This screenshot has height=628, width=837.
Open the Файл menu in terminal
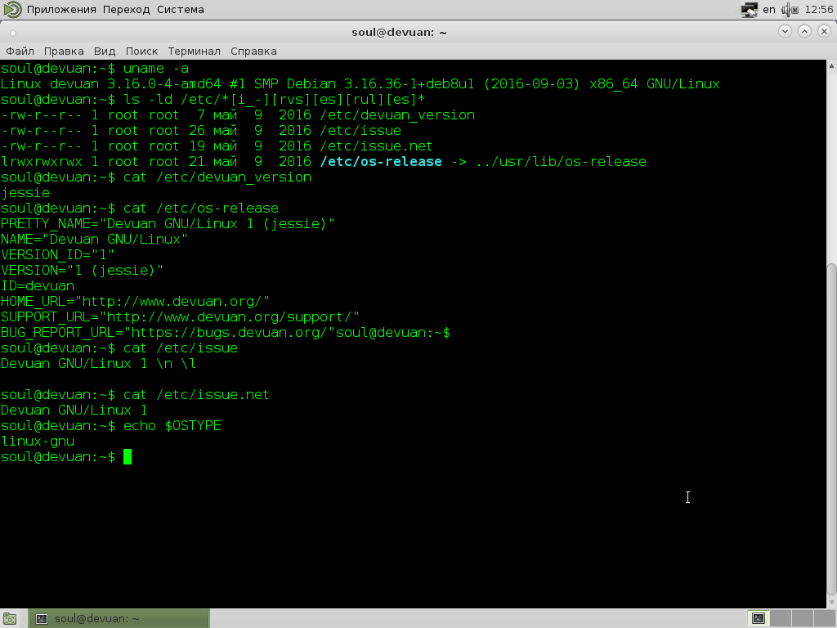(x=20, y=52)
